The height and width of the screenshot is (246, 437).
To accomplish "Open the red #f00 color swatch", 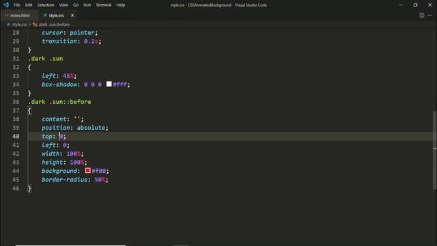I will pos(88,170).
